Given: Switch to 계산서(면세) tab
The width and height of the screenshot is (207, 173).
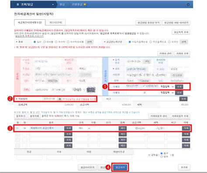Looking at the screenshot, I should 55,22.
